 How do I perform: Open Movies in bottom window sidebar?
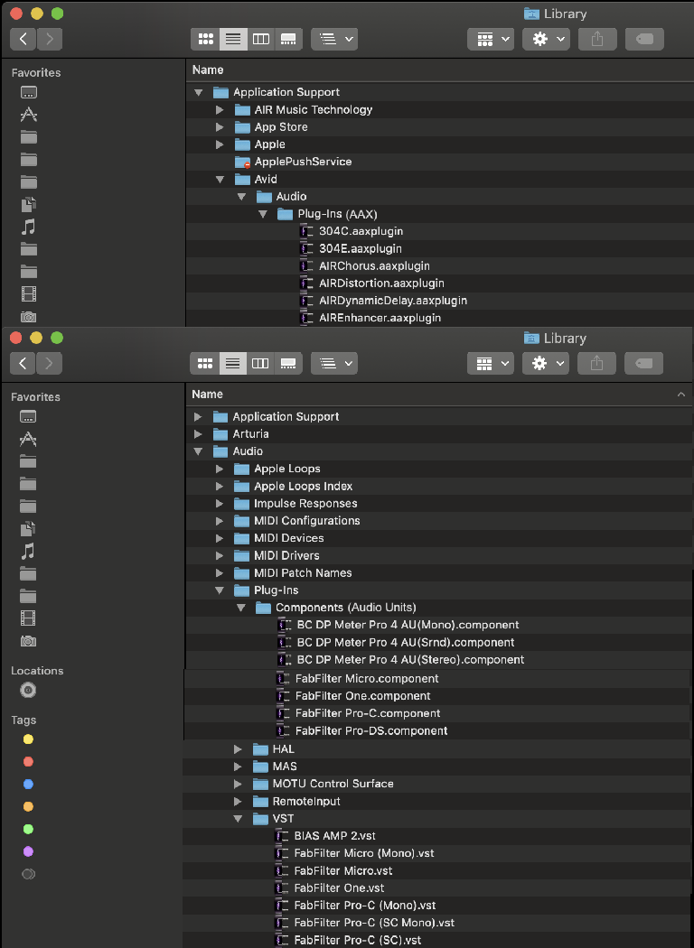(28, 618)
